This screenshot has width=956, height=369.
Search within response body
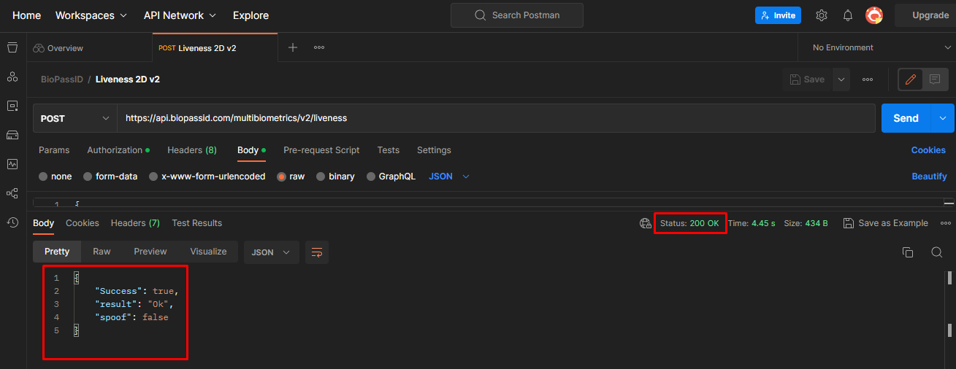936,252
